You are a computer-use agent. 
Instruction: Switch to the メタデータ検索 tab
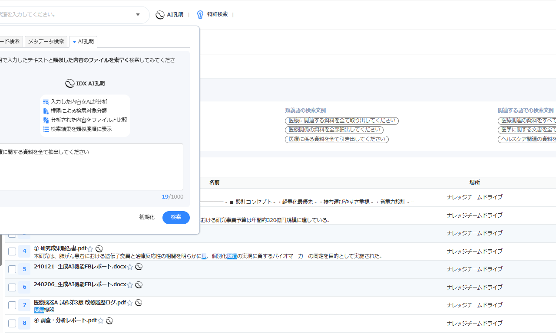tap(46, 42)
